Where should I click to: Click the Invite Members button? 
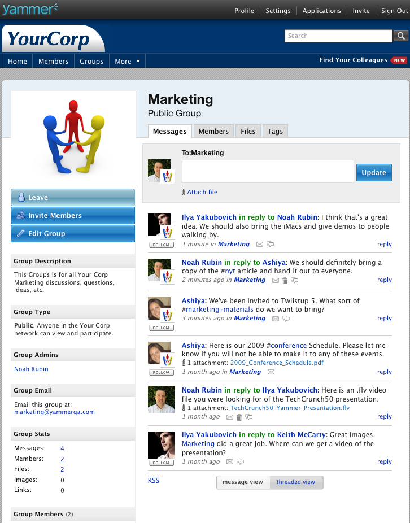tap(73, 216)
